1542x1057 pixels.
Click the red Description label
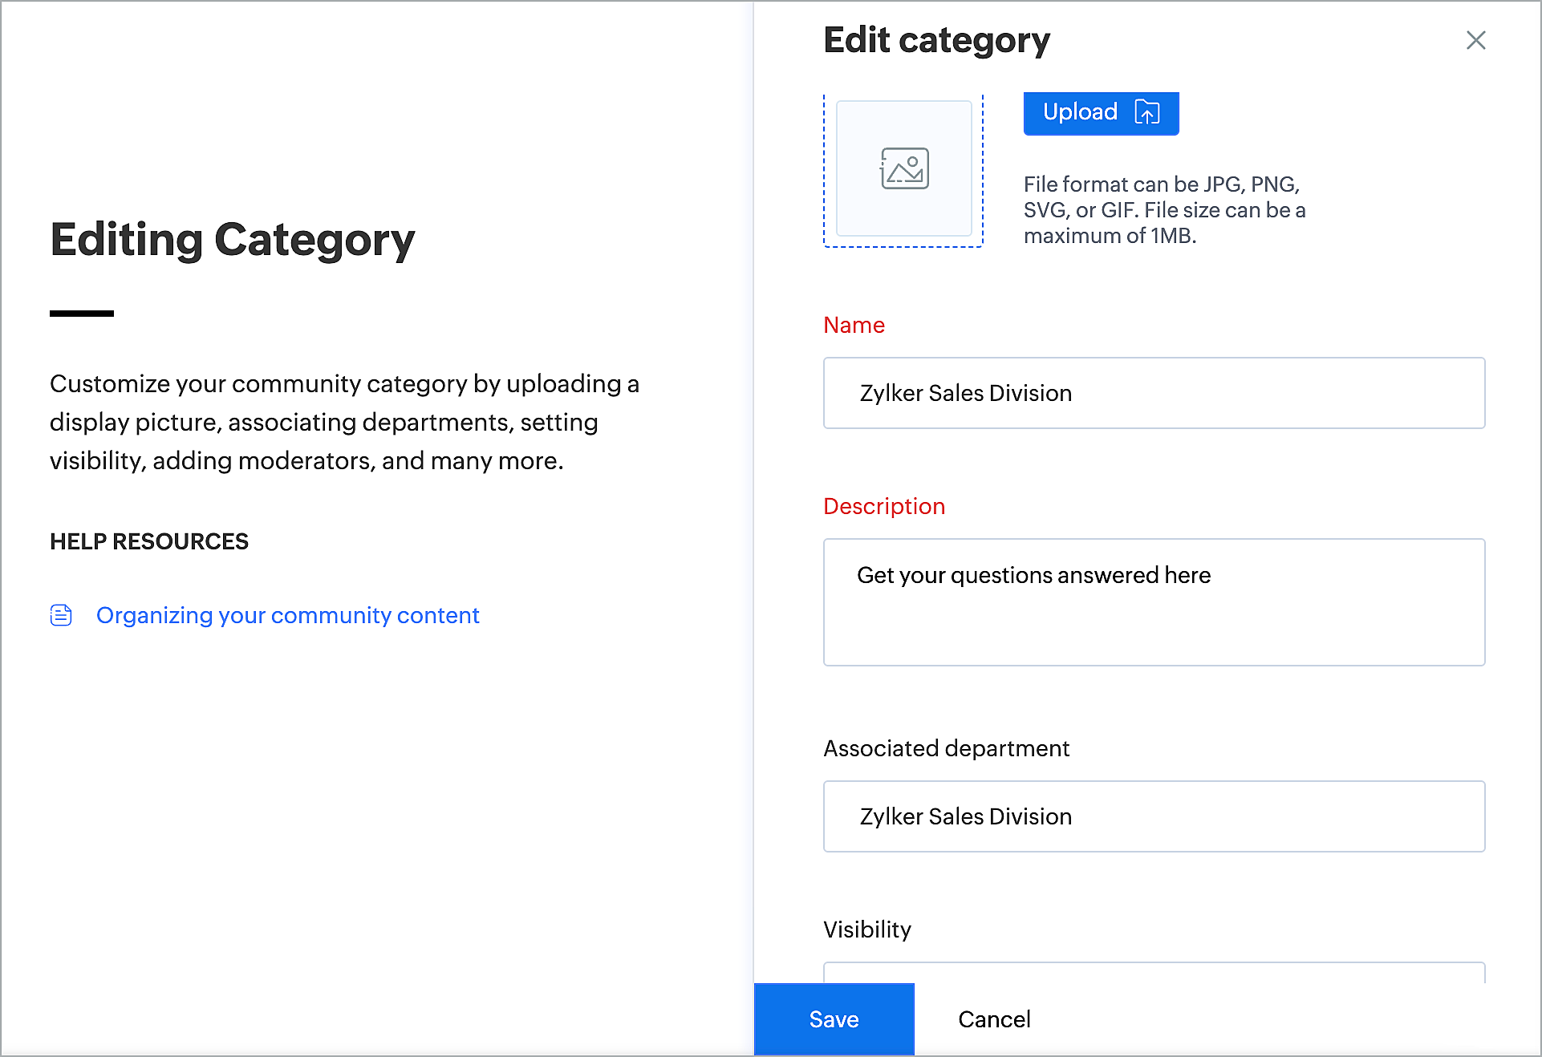pos(884,506)
